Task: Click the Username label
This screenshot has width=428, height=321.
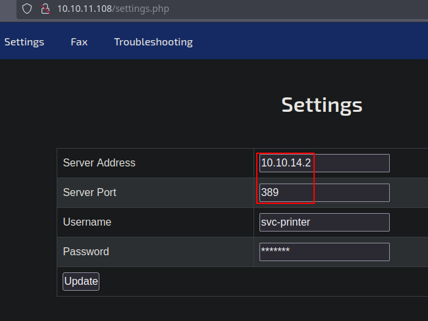Action: [87, 222]
